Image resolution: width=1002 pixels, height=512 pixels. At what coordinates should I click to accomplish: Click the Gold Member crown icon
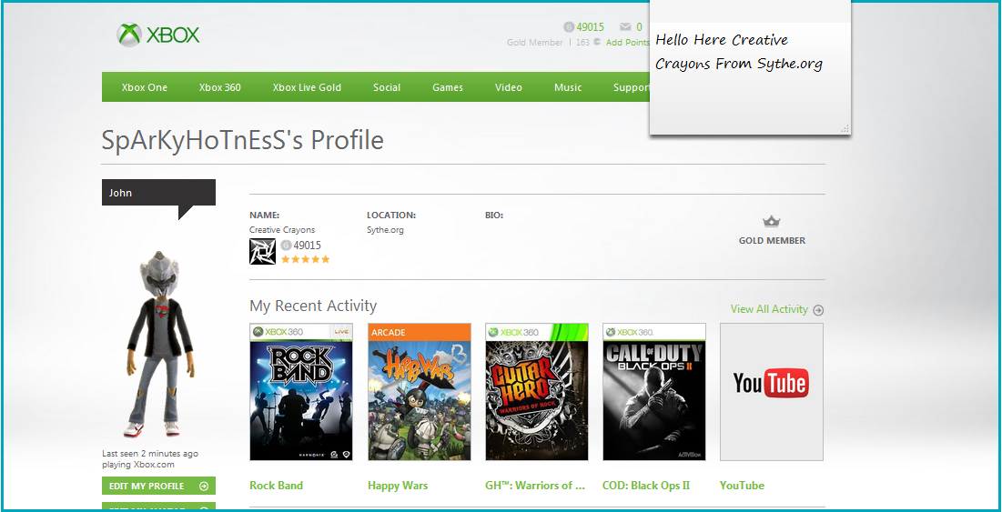click(x=772, y=222)
